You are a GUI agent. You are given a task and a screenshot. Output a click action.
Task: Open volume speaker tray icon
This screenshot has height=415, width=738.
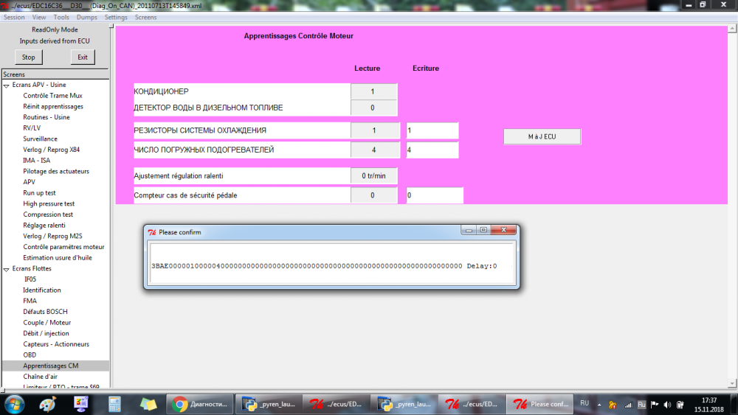click(x=667, y=405)
